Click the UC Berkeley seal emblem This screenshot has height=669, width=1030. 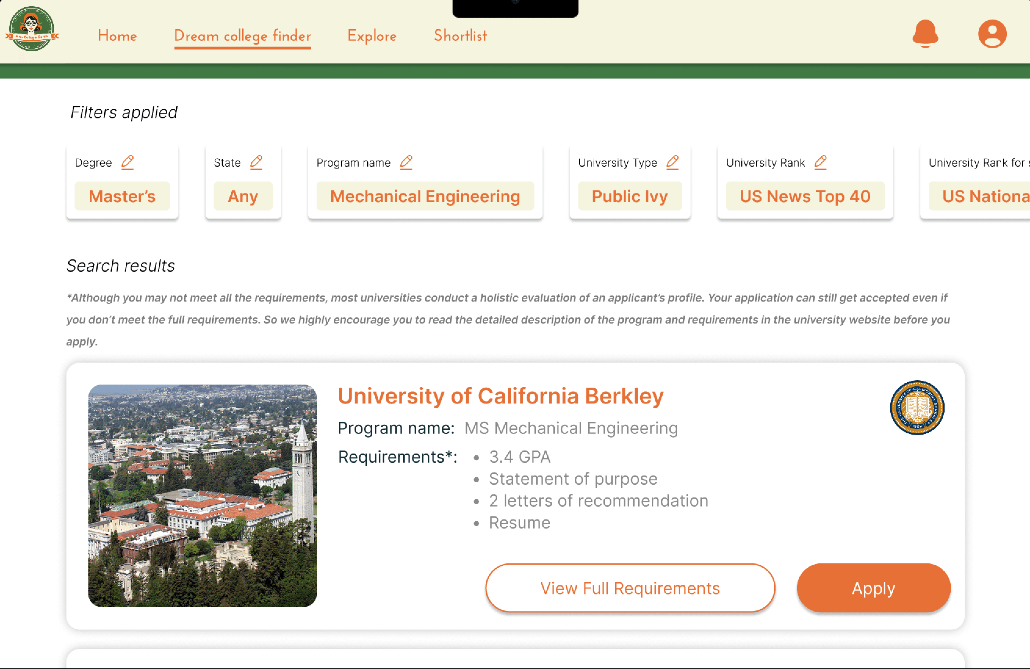pos(917,407)
